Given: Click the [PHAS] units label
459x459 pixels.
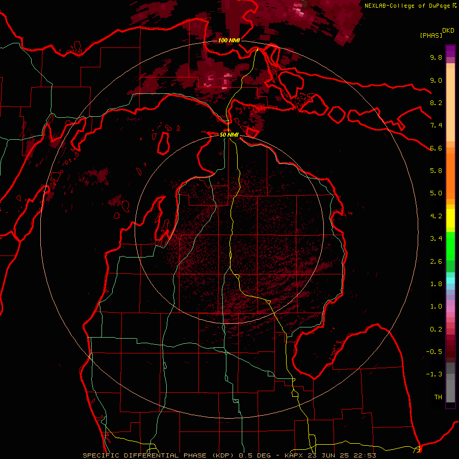Looking at the screenshot, I should pyautogui.click(x=431, y=36).
